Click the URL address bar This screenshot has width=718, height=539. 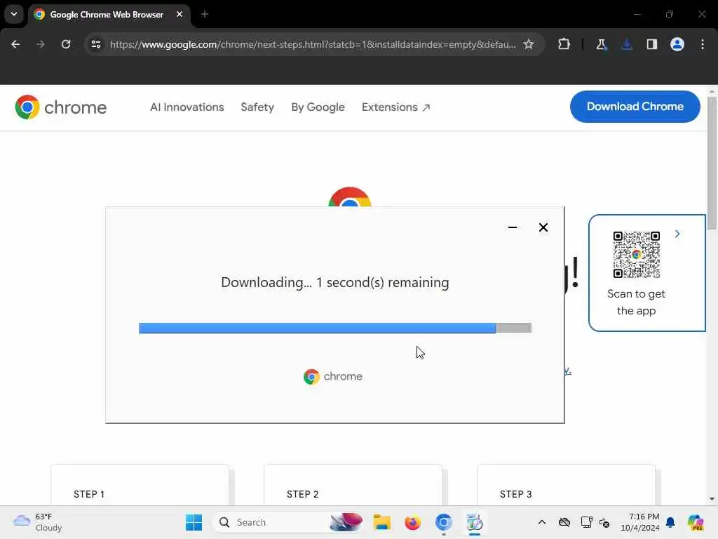click(313, 44)
